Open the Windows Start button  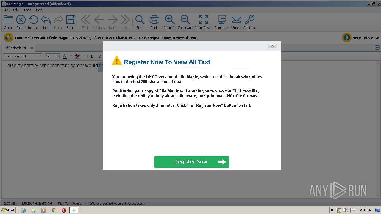tap(8, 210)
